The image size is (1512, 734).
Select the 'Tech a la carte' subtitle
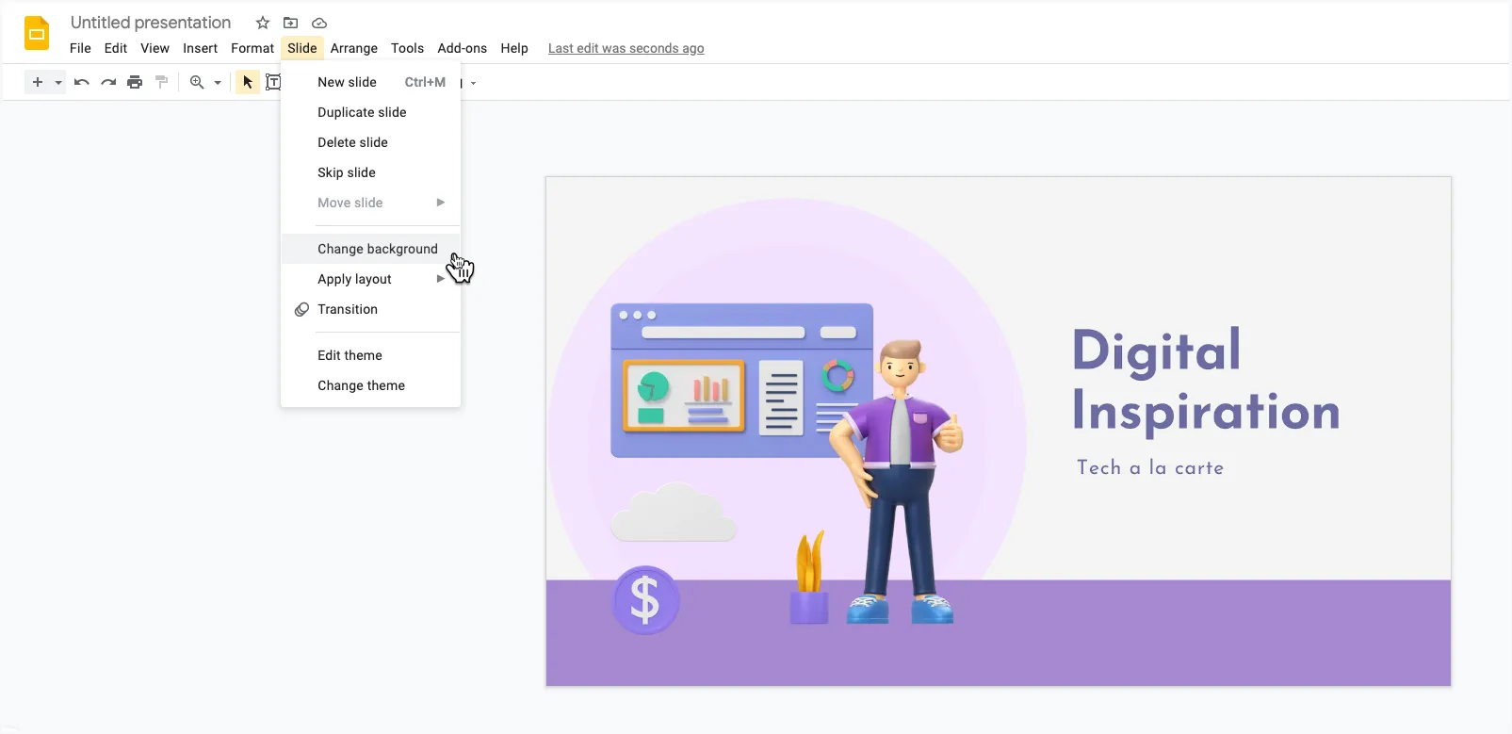(x=1150, y=467)
